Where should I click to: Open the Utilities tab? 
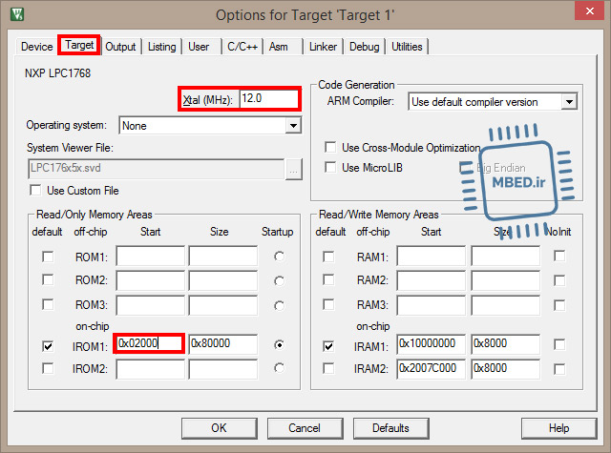pos(407,47)
